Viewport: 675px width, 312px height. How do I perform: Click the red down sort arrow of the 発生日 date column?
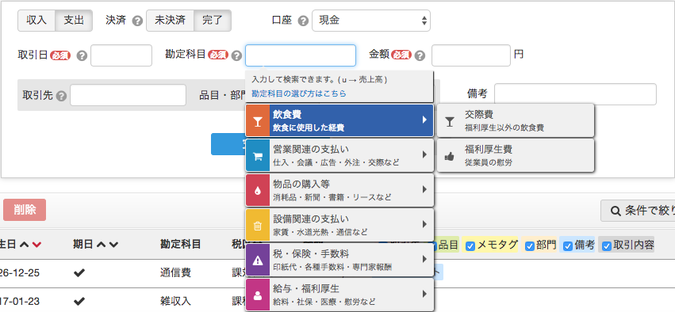coord(36,245)
